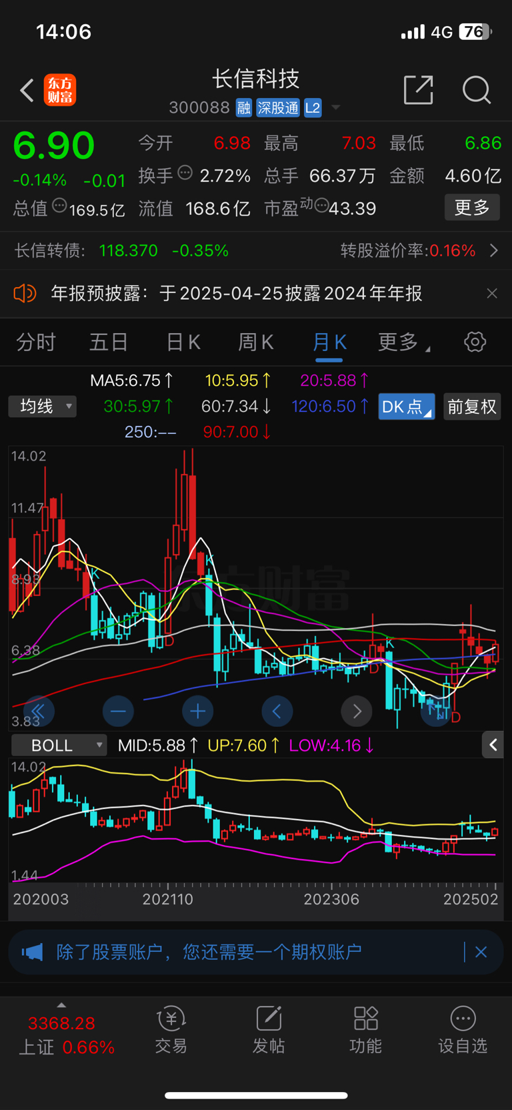Tap the announcement speaker icon

pyautogui.click(x=25, y=293)
